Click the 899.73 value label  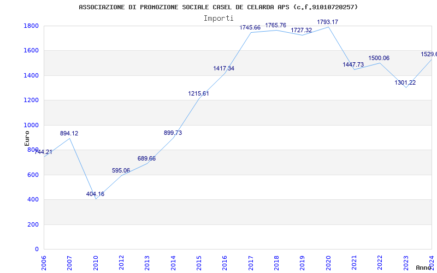173,133
